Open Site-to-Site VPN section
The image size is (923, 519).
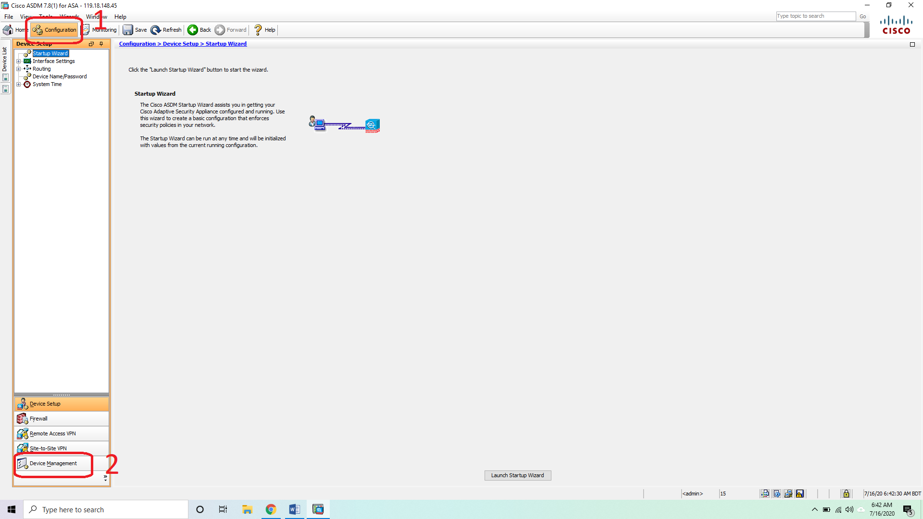[x=48, y=448]
